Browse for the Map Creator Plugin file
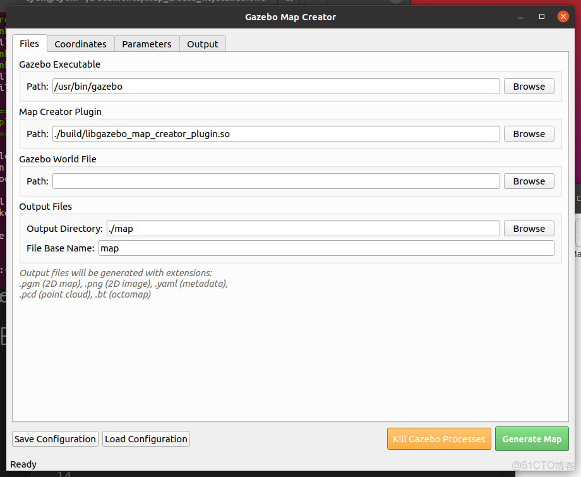 (529, 134)
